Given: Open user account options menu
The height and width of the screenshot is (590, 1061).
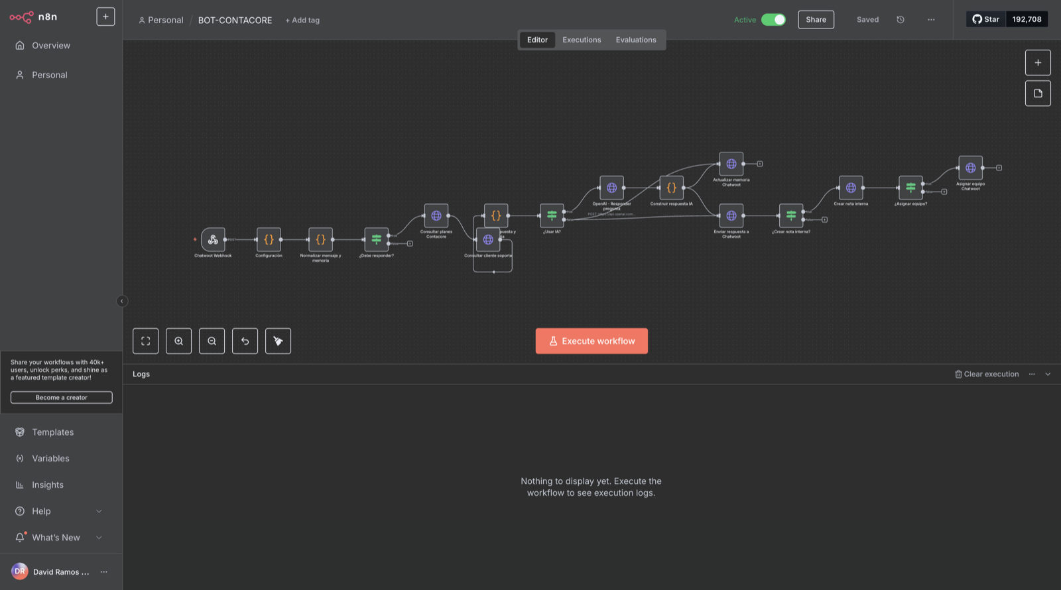Looking at the screenshot, I should (x=104, y=571).
